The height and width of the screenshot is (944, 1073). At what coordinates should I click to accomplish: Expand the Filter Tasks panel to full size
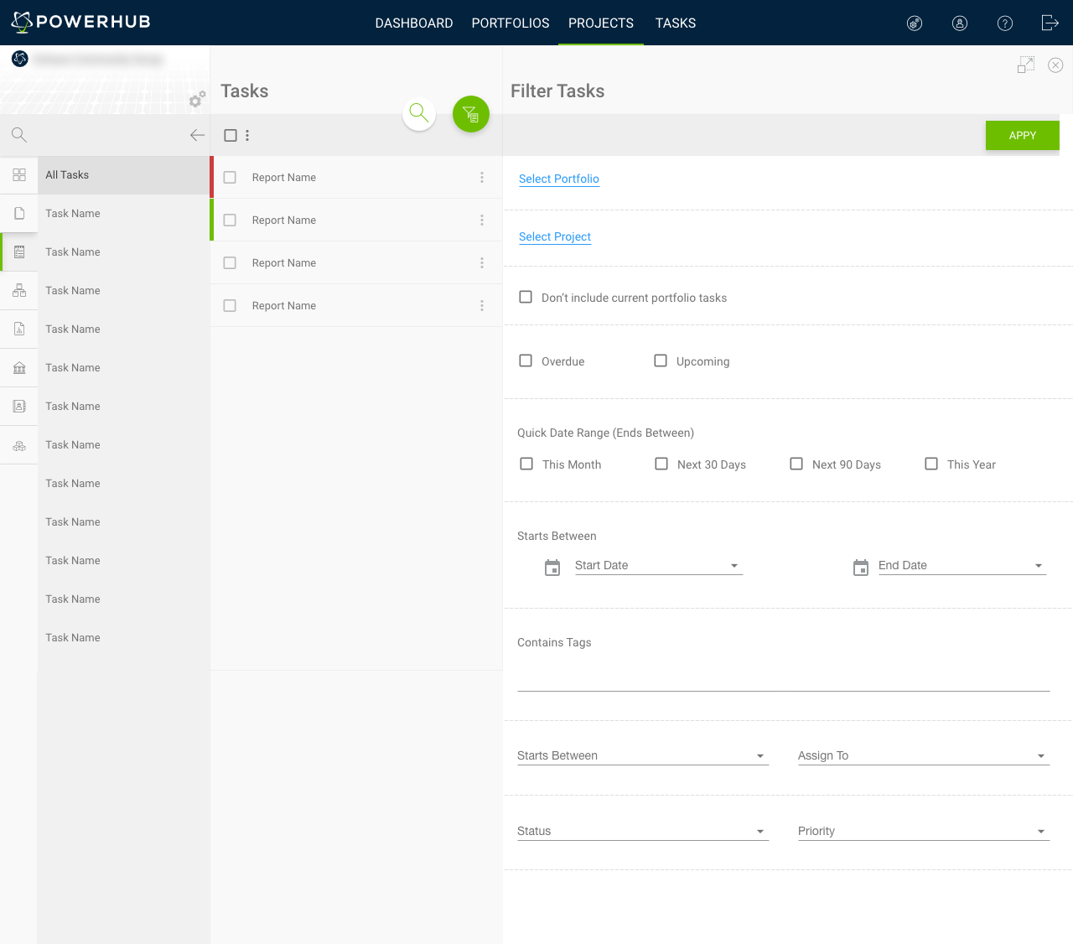[1026, 65]
